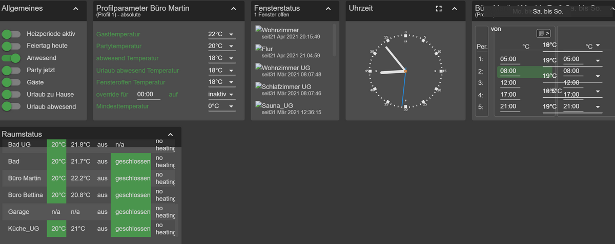Collapse the Raumstatus panel
This screenshot has width=615, height=244.
pyautogui.click(x=171, y=135)
